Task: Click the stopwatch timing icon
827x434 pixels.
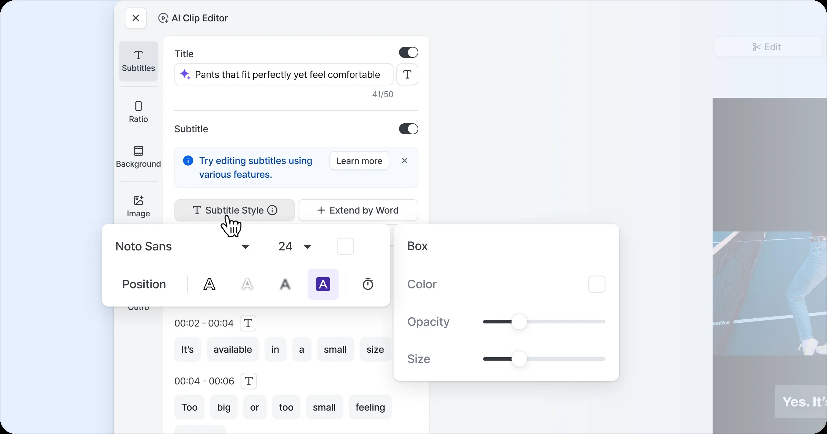Action: pyautogui.click(x=368, y=284)
